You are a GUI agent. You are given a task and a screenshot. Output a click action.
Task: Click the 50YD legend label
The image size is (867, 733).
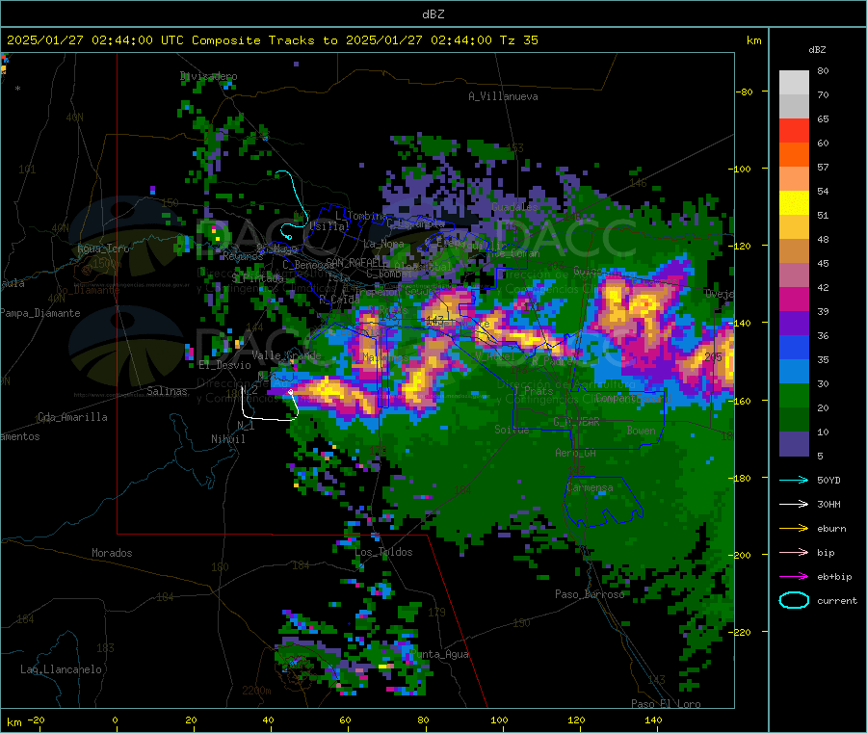[828, 480]
